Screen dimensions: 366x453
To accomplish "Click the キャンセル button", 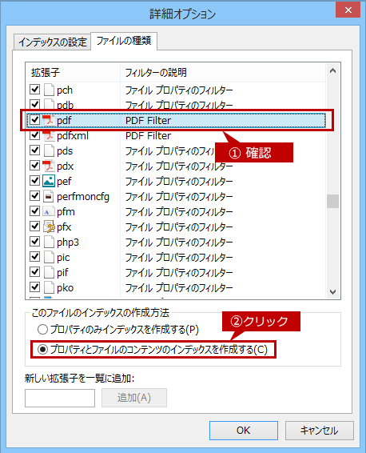I will coord(320,431).
